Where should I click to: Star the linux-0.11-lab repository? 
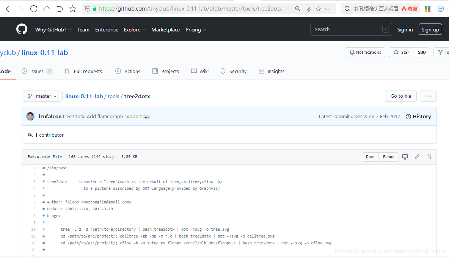[401, 52]
